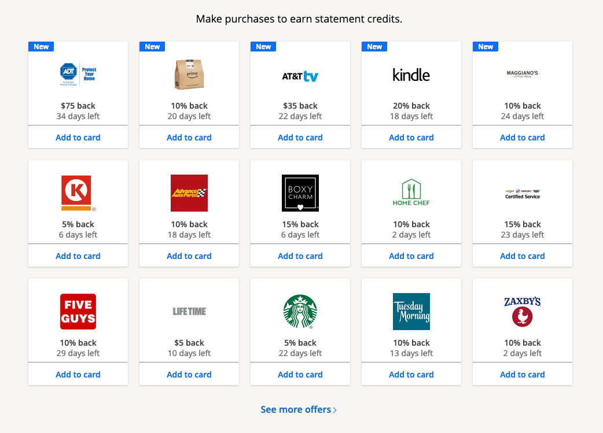603x433 pixels.
Task: Expand the list with See more offers
Action: 299,409
